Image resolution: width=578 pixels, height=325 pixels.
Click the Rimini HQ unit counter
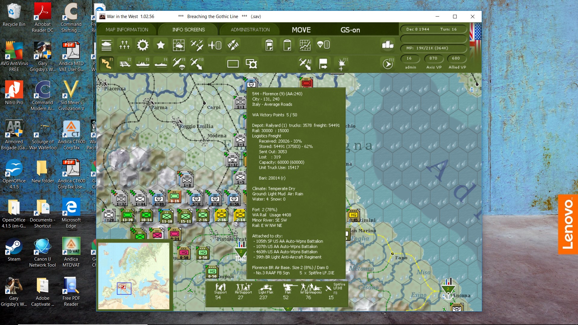click(x=353, y=215)
